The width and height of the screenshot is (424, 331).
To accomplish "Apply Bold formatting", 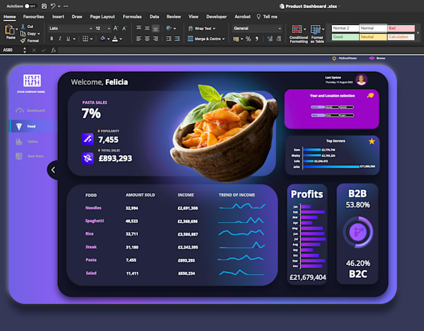I will point(51,39).
